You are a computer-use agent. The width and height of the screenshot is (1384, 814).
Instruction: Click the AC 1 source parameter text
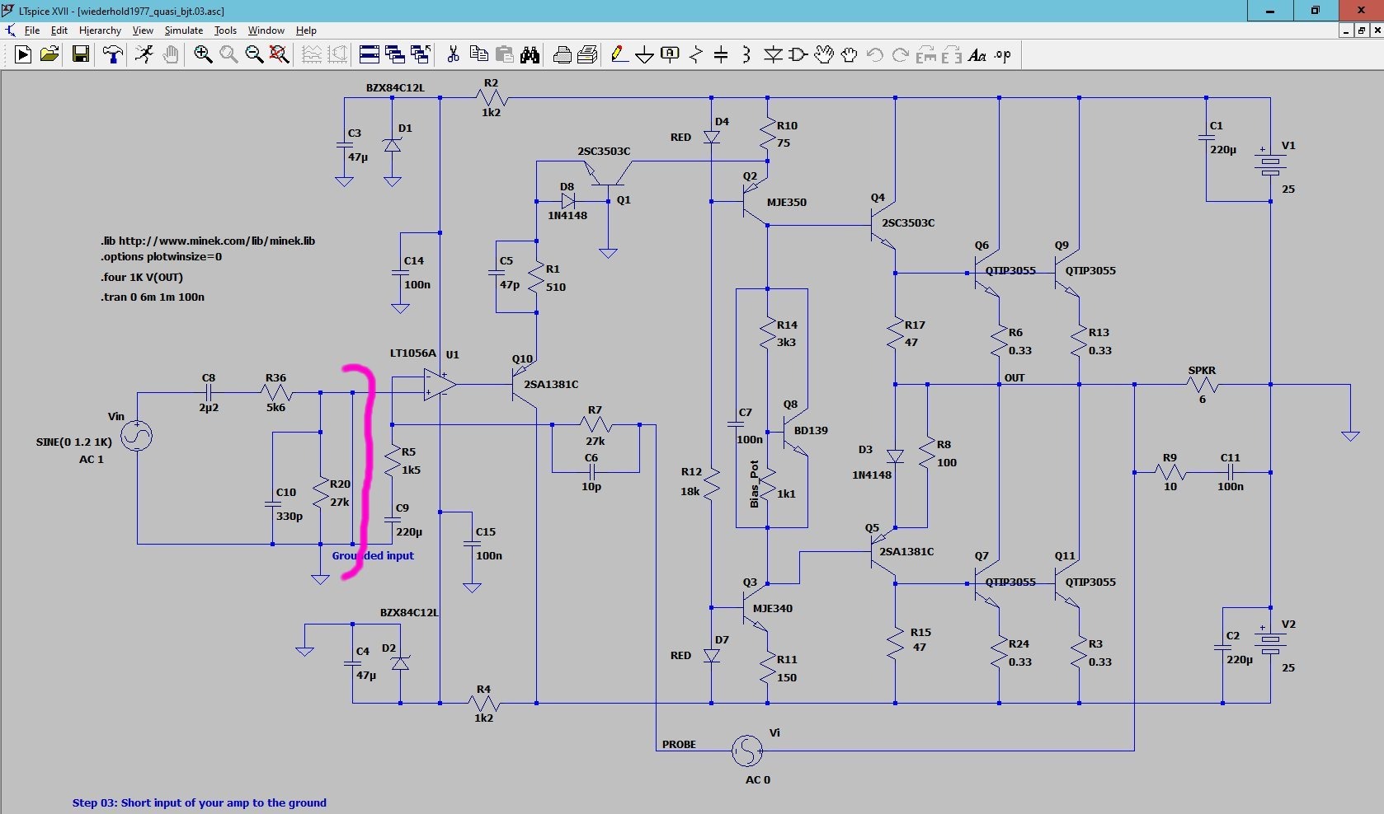[92, 459]
